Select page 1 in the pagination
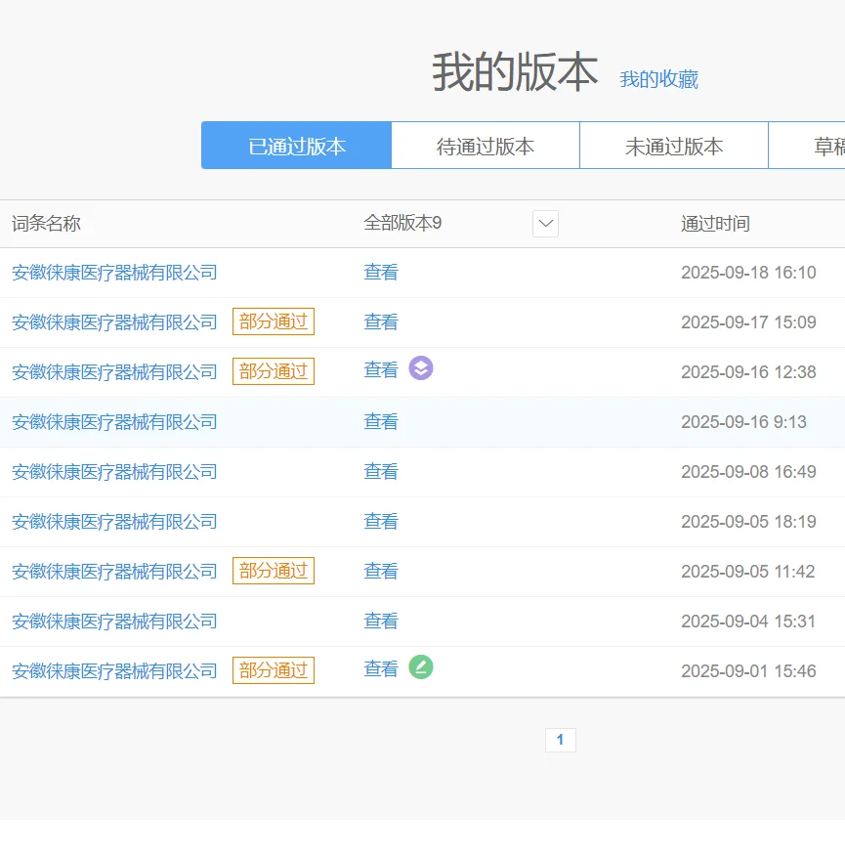Screen dimensions: 845x858 [560, 740]
